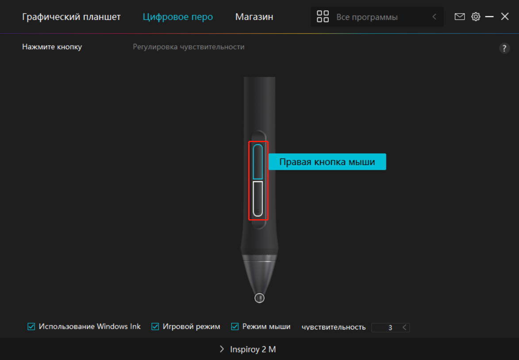Screen dimensions: 519x360
Task: Switch to the Графический планшет tab
Action: (71, 17)
